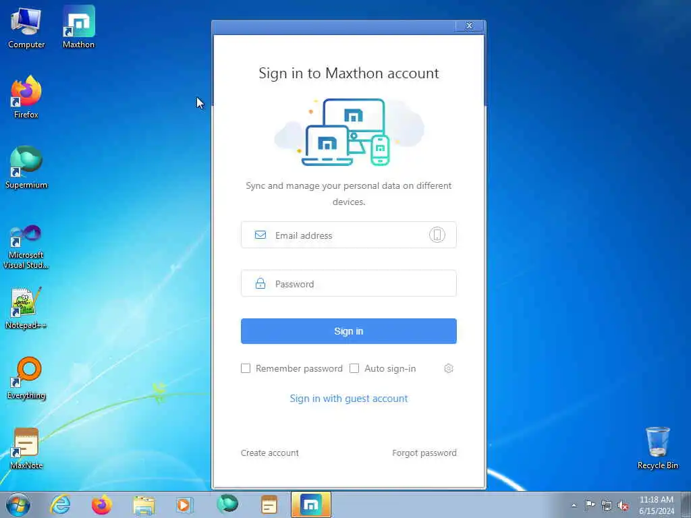Screen dimensions: 691x518
Task: Focus the Password input field
Action: tap(349, 283)
